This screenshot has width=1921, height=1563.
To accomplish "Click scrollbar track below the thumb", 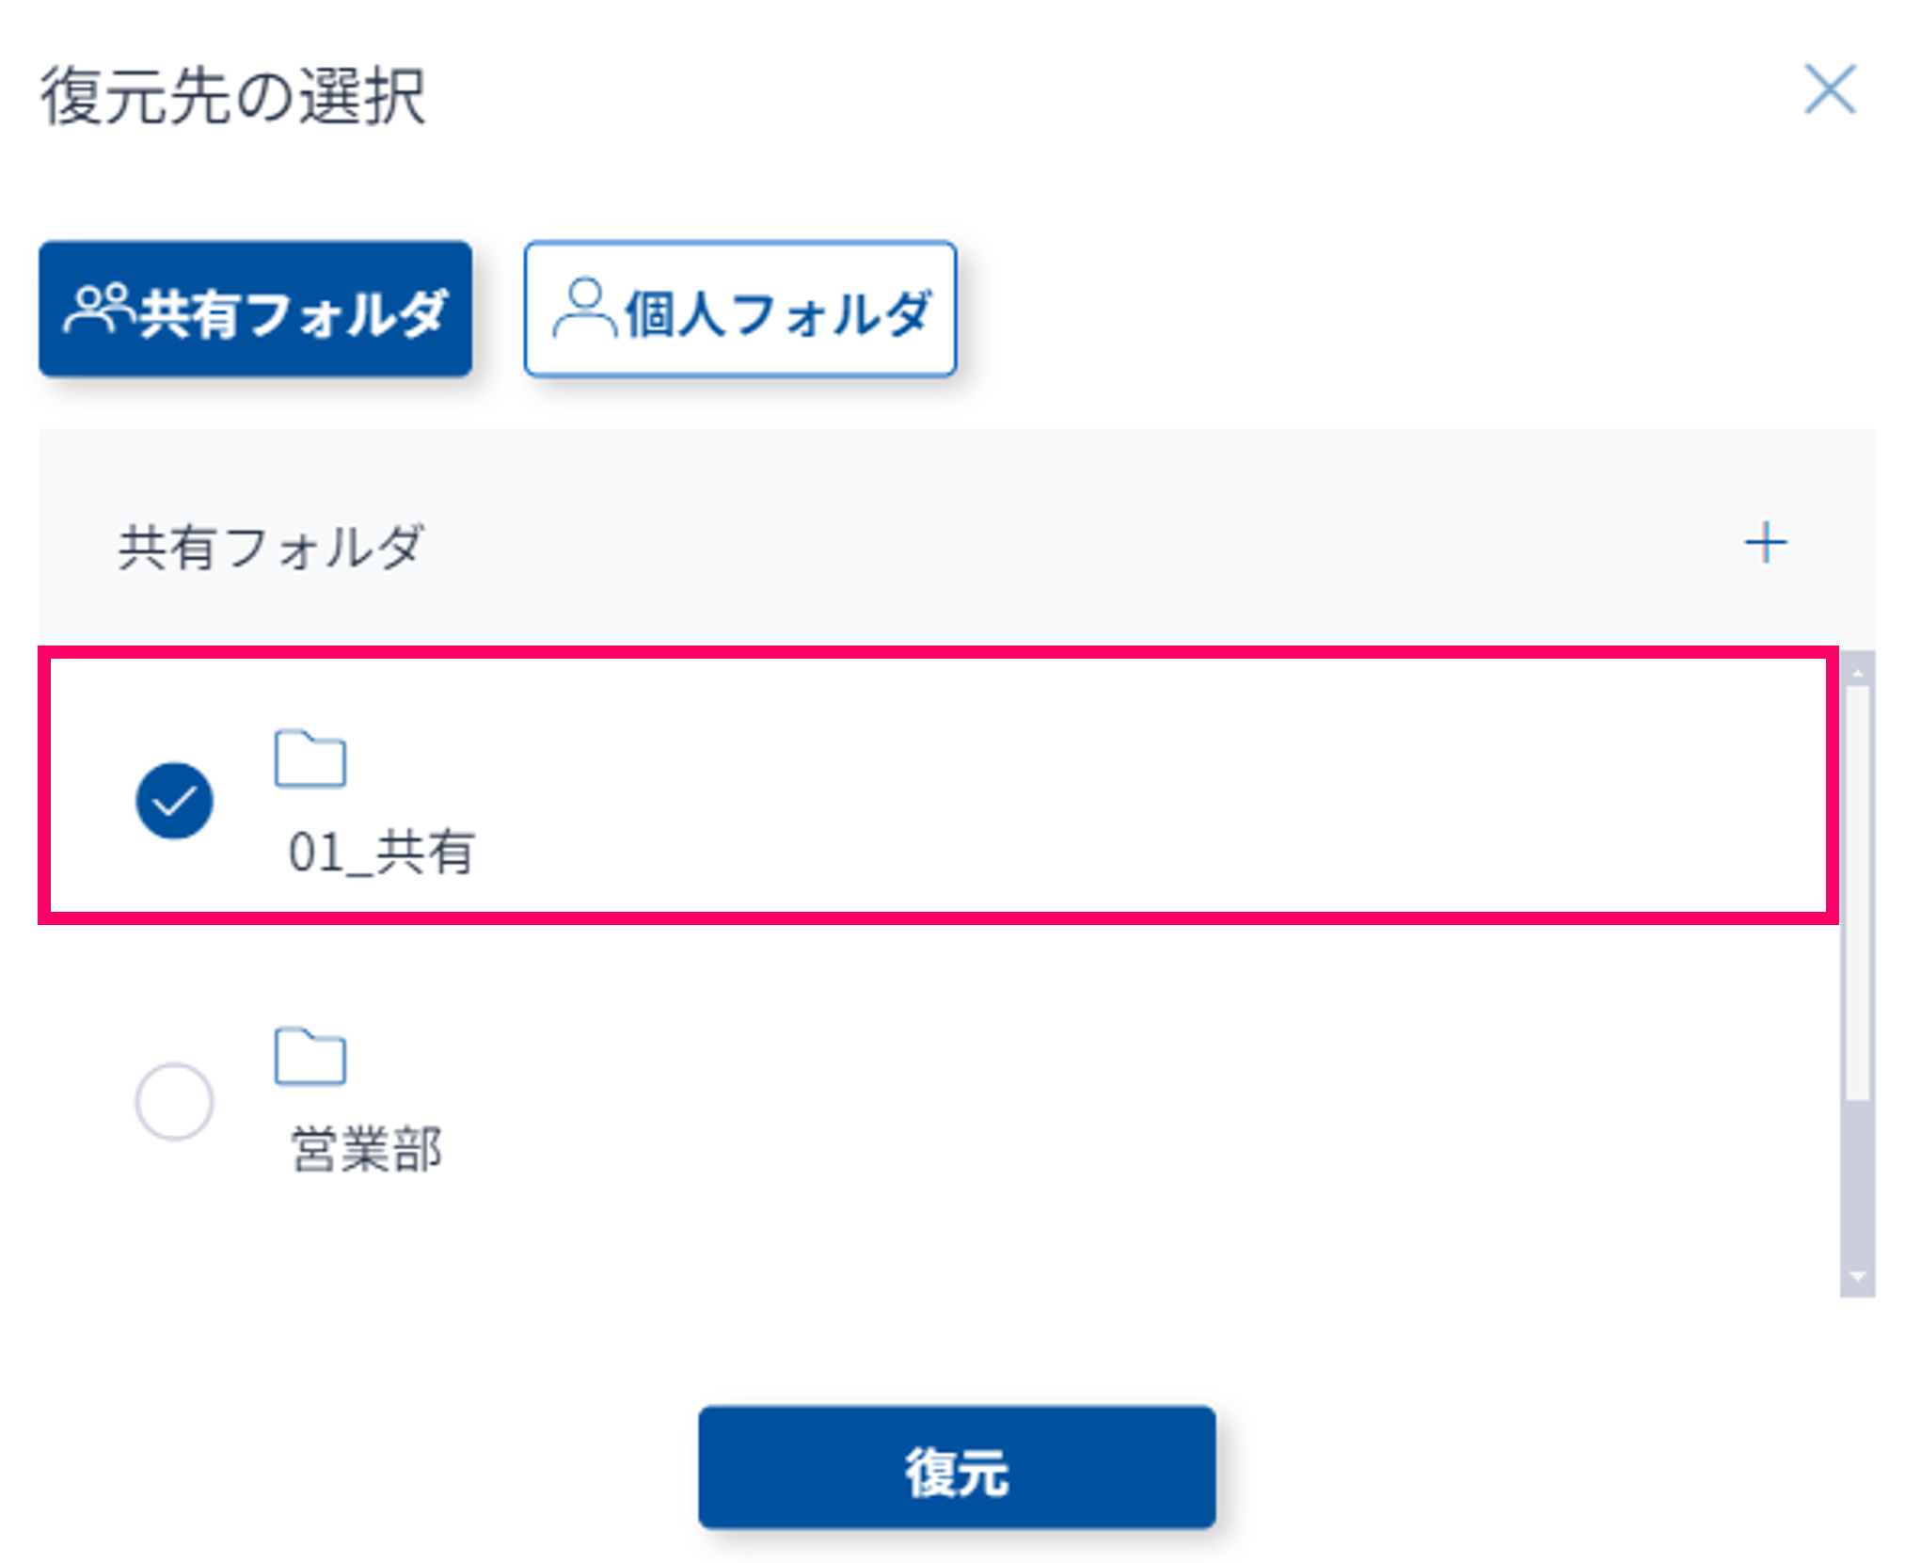I will point(1857,1186).
